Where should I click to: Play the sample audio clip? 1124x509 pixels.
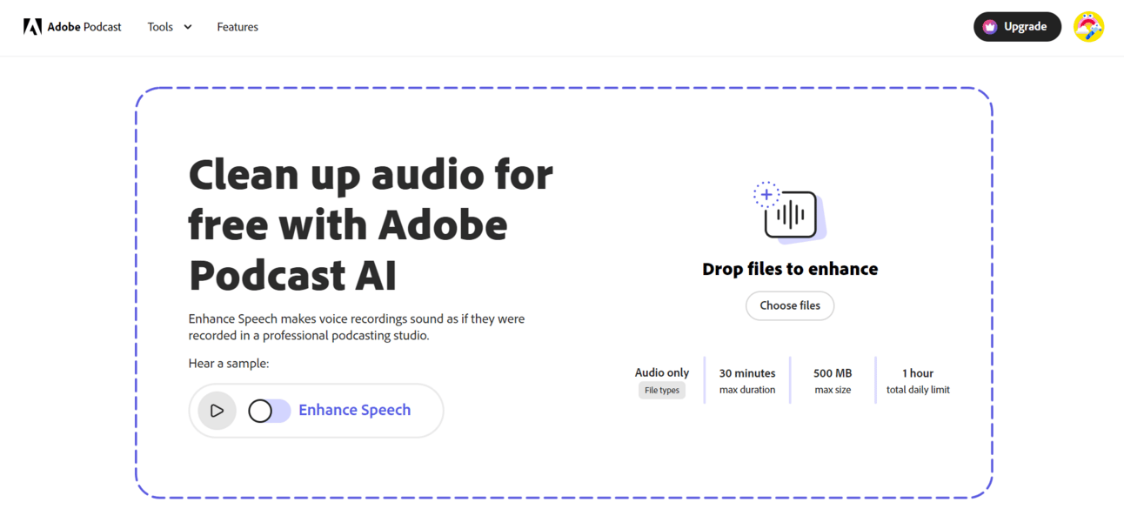[217, 411]
